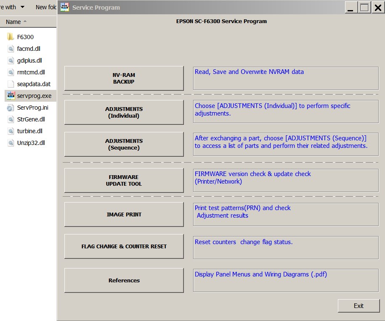Screen dimensions: 385x321
Task: Open the IMAGE PRINT function
Action: (x=124, y=214)
